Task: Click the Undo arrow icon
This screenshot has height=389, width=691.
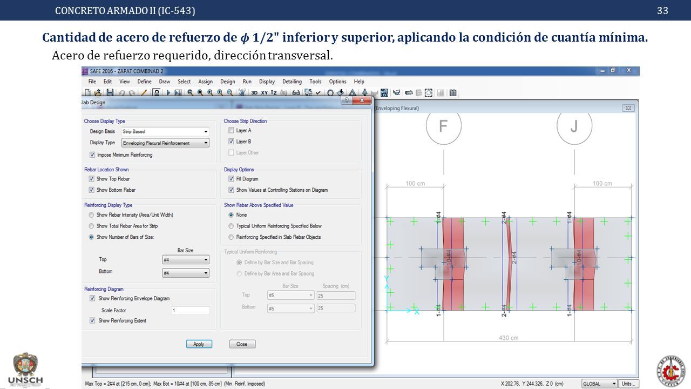Action: [121, 92]
